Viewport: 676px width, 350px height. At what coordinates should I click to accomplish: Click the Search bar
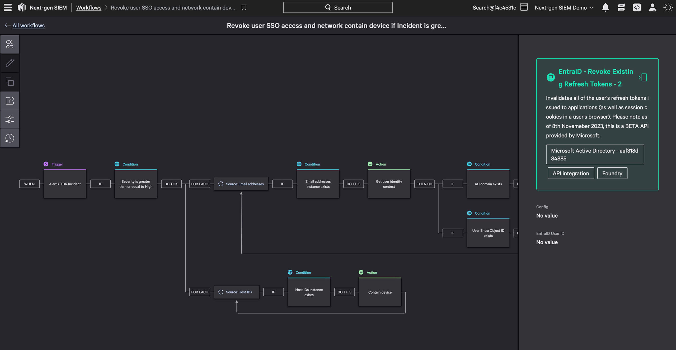point(338,7)
